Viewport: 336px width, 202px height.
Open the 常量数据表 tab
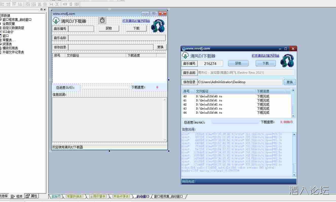point(74,196)
